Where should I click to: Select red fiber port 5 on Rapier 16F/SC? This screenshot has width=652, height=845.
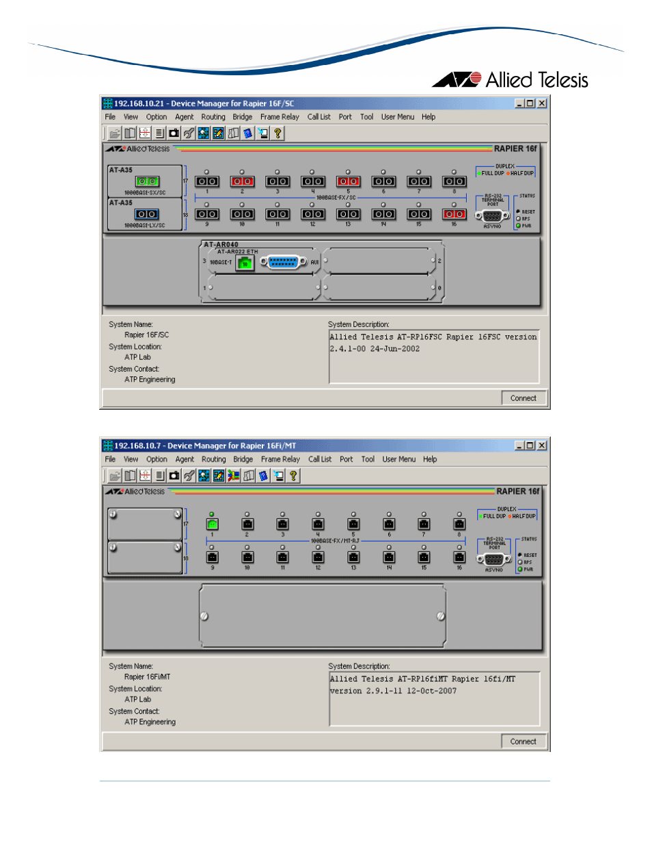[x=348, y=181]
